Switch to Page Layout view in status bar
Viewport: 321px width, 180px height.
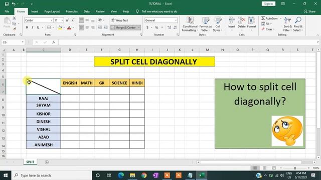click(264, 168)
